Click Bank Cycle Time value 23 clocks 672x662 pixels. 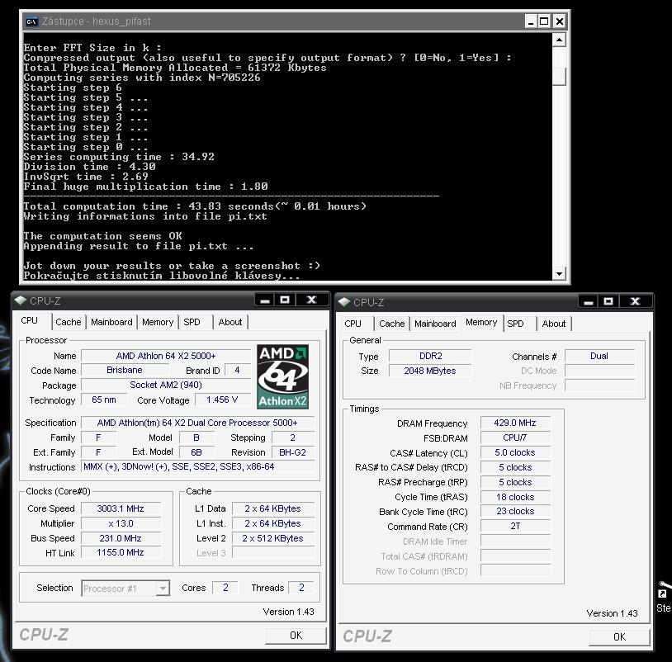tap(515, 511)
